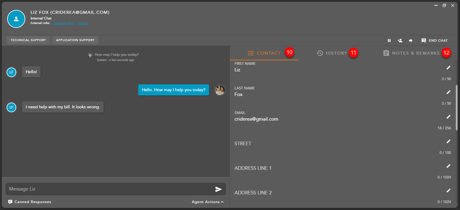The width and height of the screenshot is (460, 210).
Task: Click Liz Fox's contact avatar in header
Action: [x=16, y=19]
